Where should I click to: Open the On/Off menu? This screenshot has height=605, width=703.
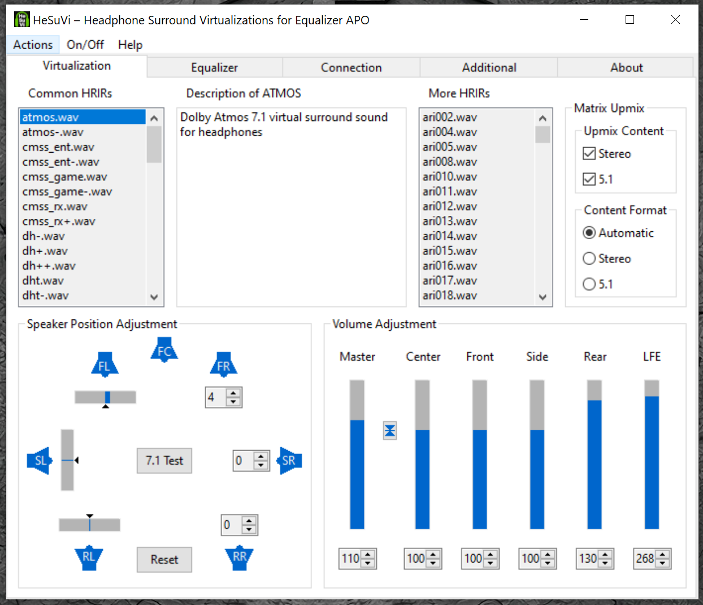[85, 45]
